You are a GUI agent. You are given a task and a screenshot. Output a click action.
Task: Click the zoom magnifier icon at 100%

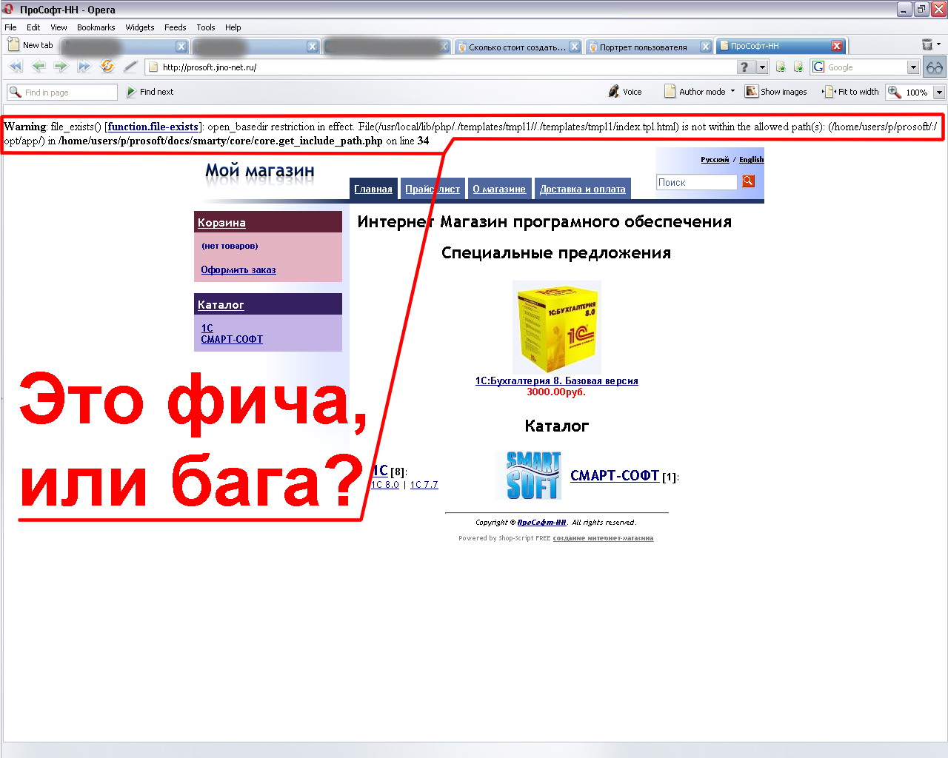pyautogui.click(x=895, y=92)
